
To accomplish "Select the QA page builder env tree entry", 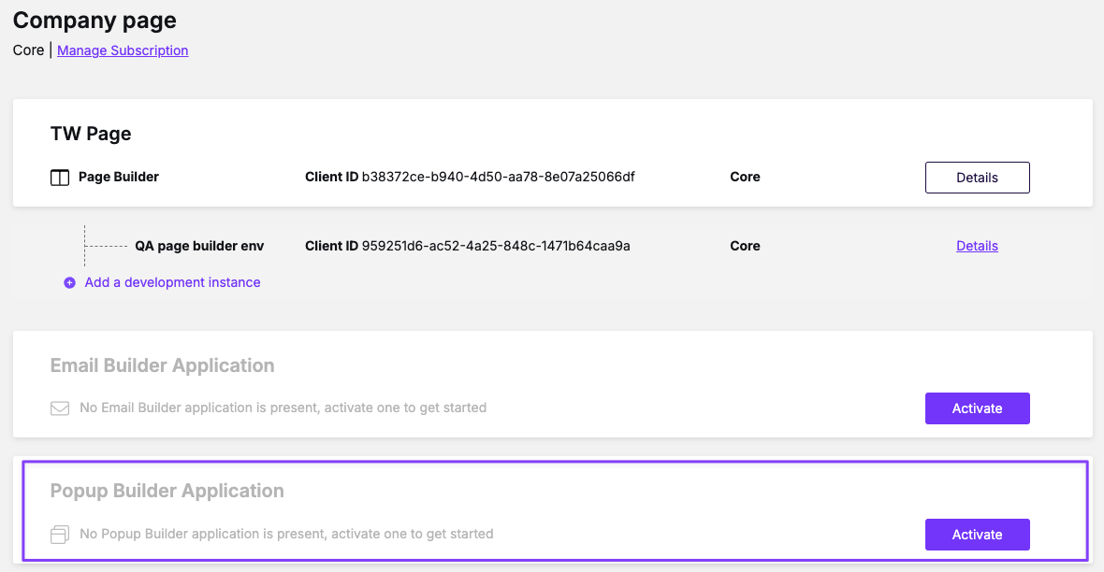I will click(199, 246).
